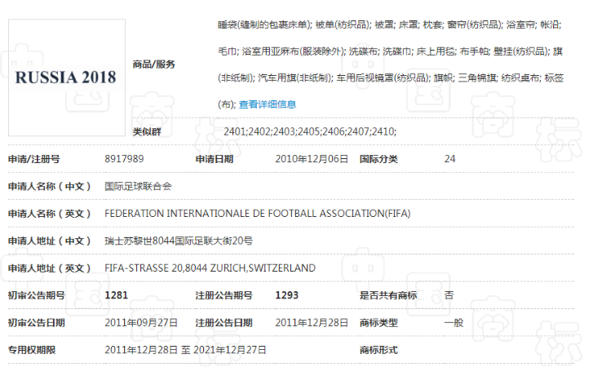This screenshot has height=376, width=593.
Task: Select applicant name 国际足球联合会
Action: point(138,186)
